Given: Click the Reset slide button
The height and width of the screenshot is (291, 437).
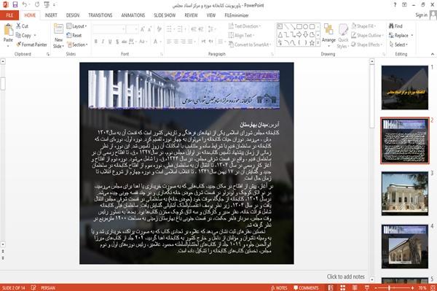Looking at the screenshot, I should (x=74, y=36).
